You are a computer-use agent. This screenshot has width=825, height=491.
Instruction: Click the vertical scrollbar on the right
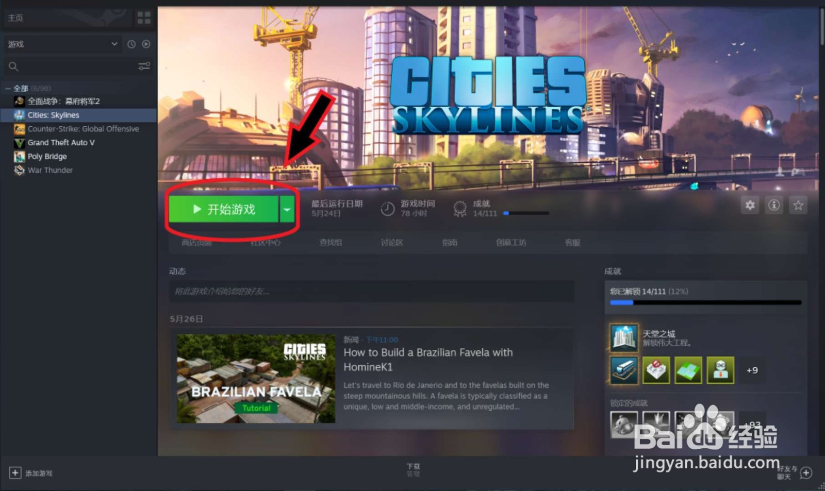tap(821, 26)
